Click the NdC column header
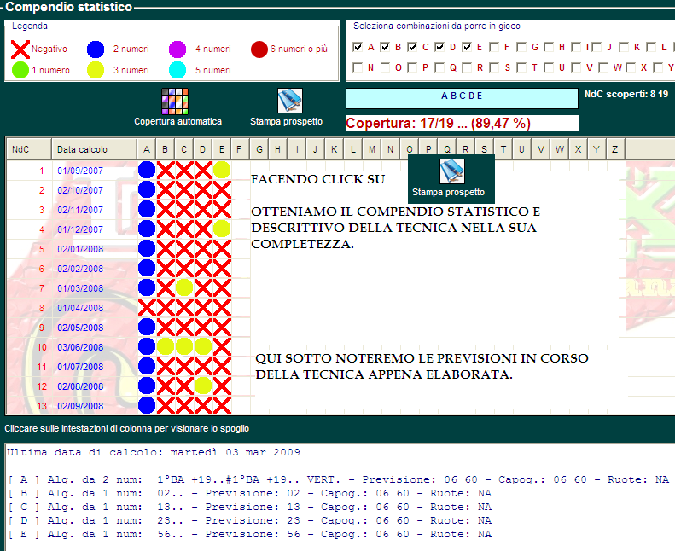This screenshot has width=675, height=551. [29, 149]
